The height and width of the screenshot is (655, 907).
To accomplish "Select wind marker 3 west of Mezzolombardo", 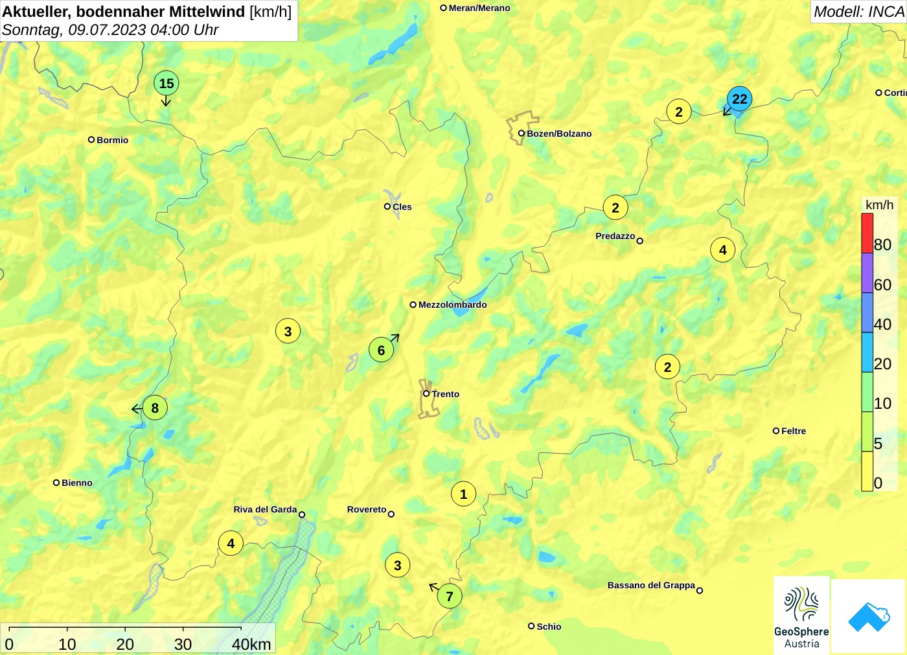I will coord(288,332).
